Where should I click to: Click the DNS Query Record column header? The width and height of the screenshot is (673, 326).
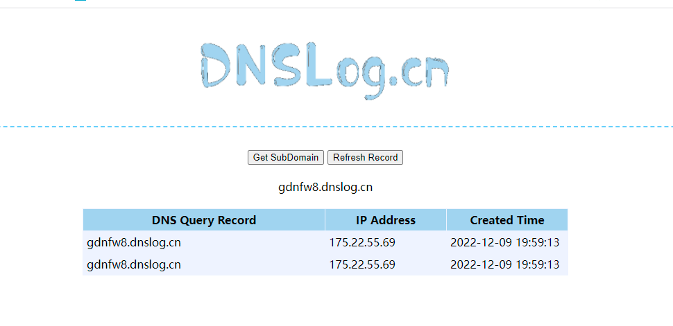click(x=204, y=220)
